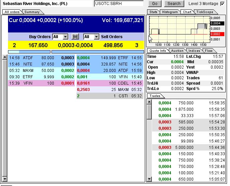Click the buy volume depth bar
The image size is (230, 186).
point(29,52)
